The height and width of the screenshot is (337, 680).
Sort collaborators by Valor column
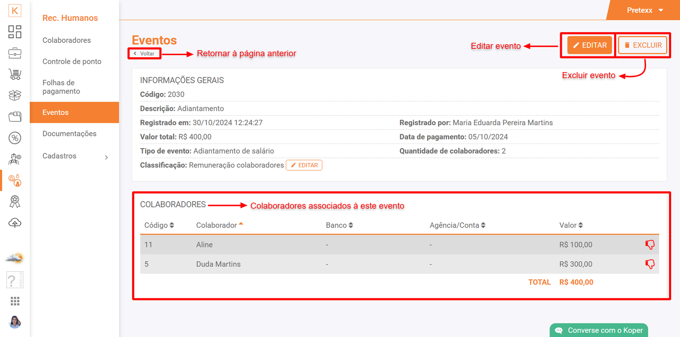click(571, 225)
